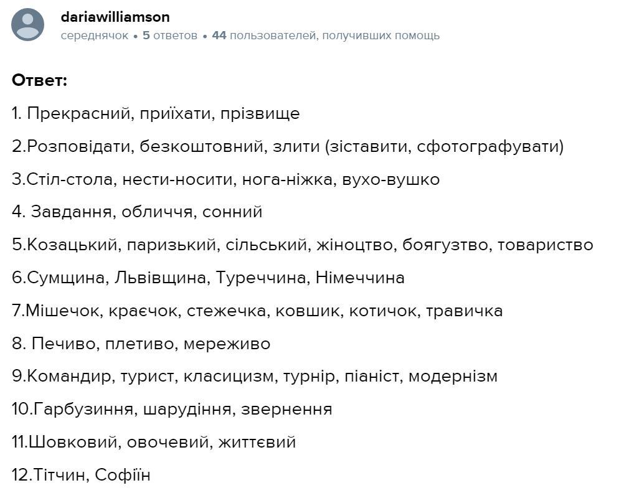Click the середнячок rank label
The height and width of the screenshot is (493, 639).
[x=95, y=35]
